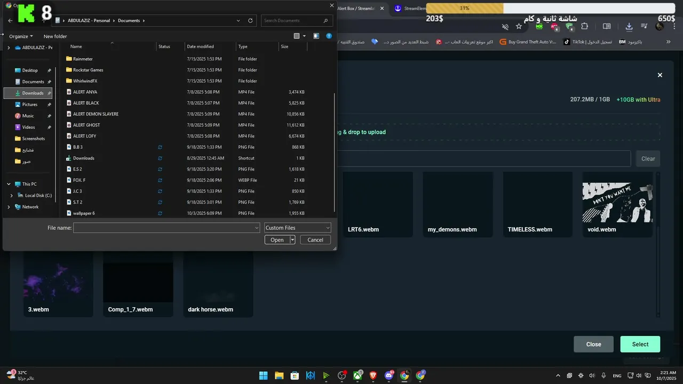Sort files by the Size column

pos(284,46)
